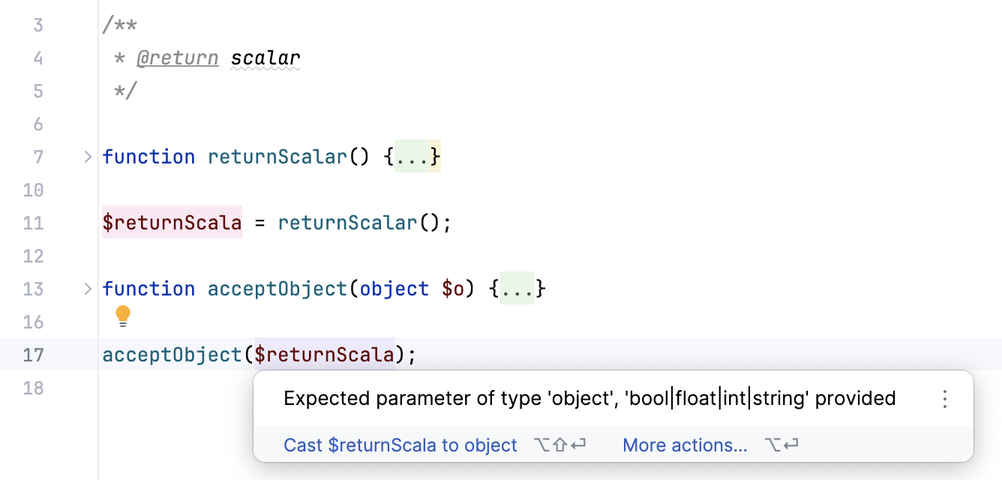Click the 'scalar' type in the doc comment
The width and height of the screenshot is (1002, 480).
(x=265, y=58)
